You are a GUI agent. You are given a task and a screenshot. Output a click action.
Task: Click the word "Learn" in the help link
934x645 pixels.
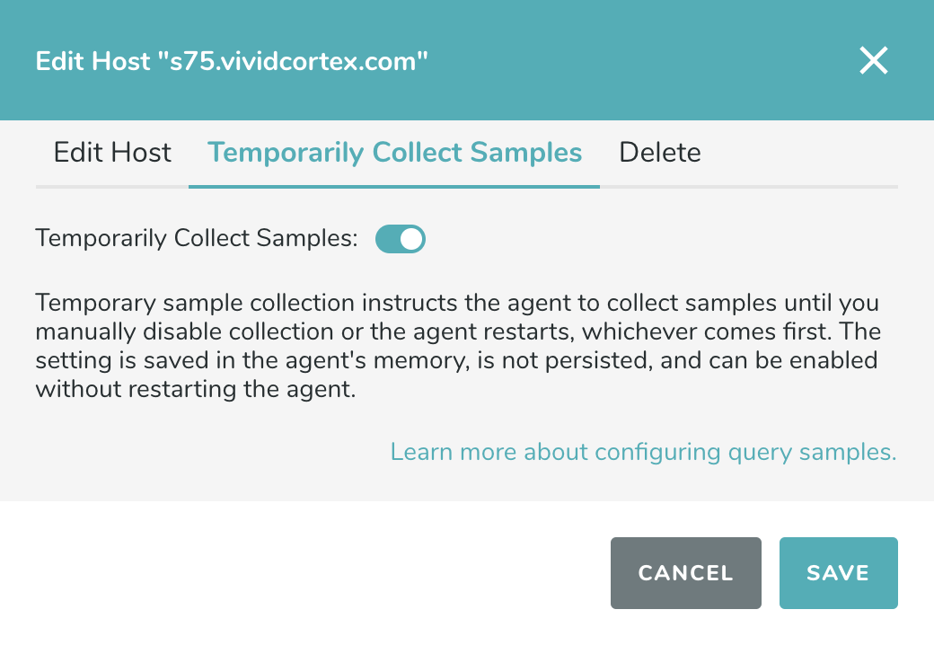pos(421,451)
